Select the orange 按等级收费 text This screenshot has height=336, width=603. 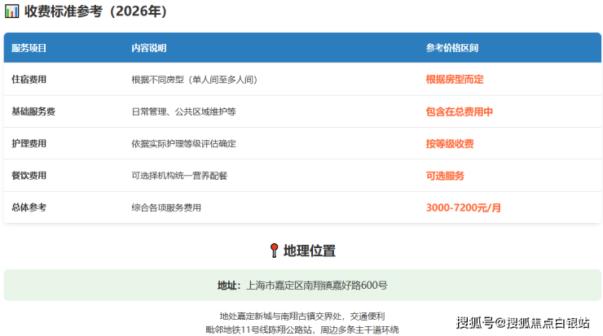[x=449, y=144]
